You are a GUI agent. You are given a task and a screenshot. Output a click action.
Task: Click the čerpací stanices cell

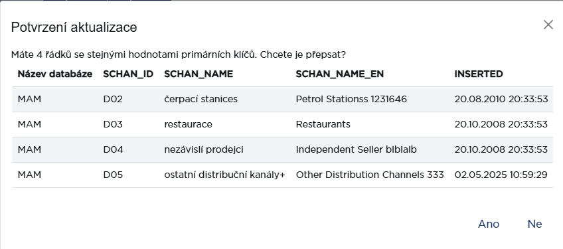coord(201,99)
